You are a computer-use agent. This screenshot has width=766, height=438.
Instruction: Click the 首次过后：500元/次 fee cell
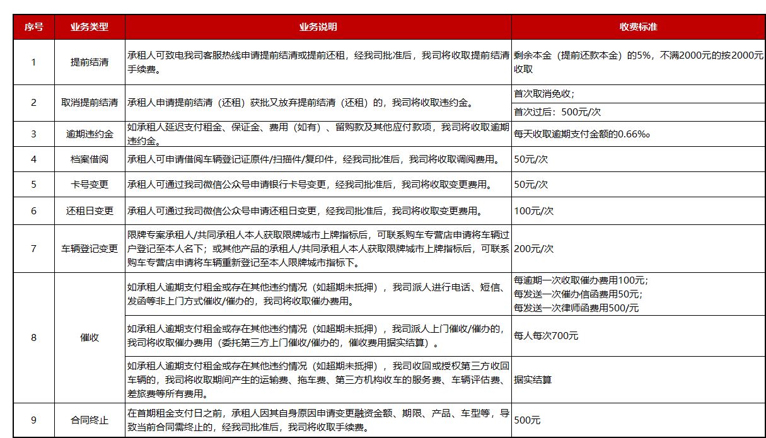click(638, 112)
